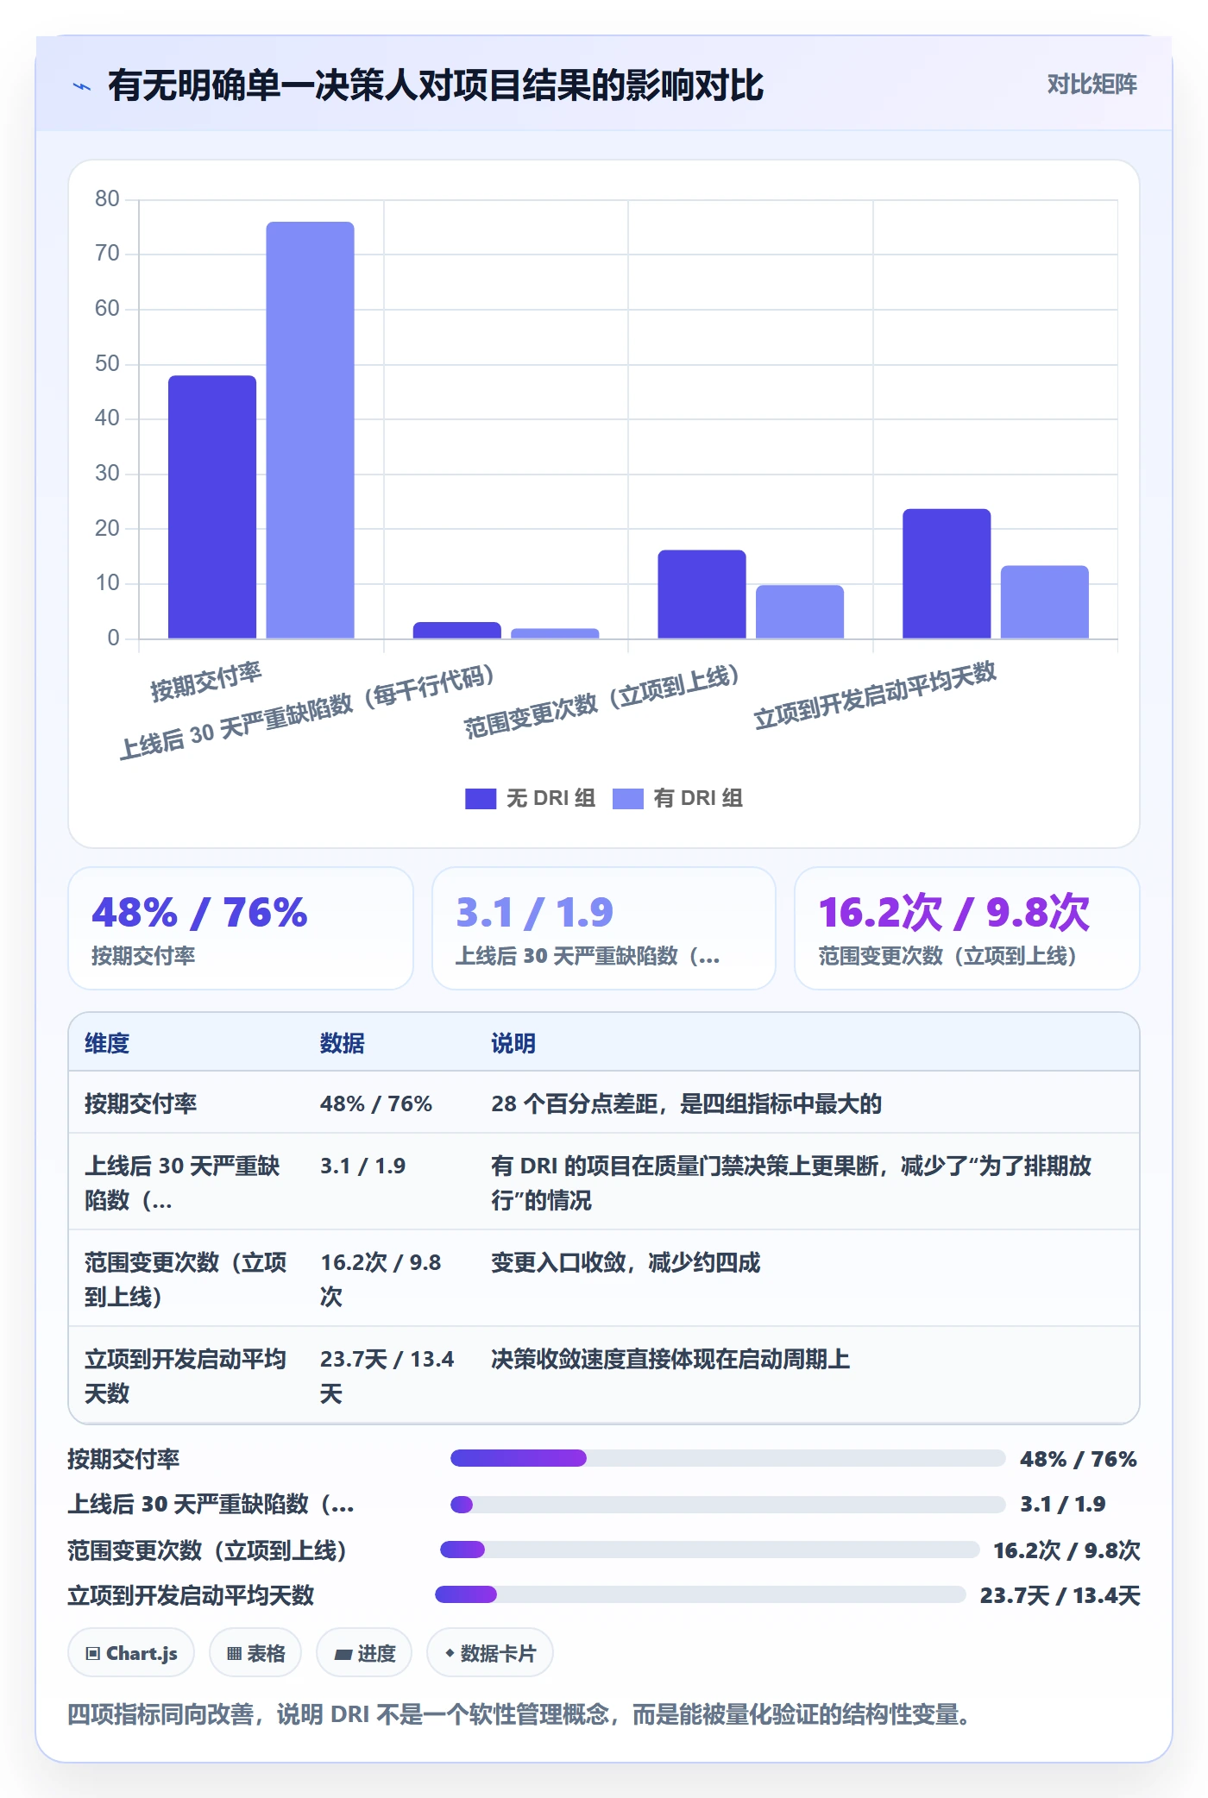Click the 28 个百分点差距 description cell

[x=687, y=1103]
